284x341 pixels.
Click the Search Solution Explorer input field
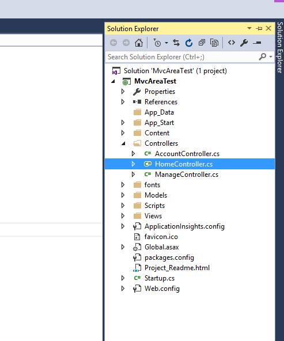coord(181,57)
